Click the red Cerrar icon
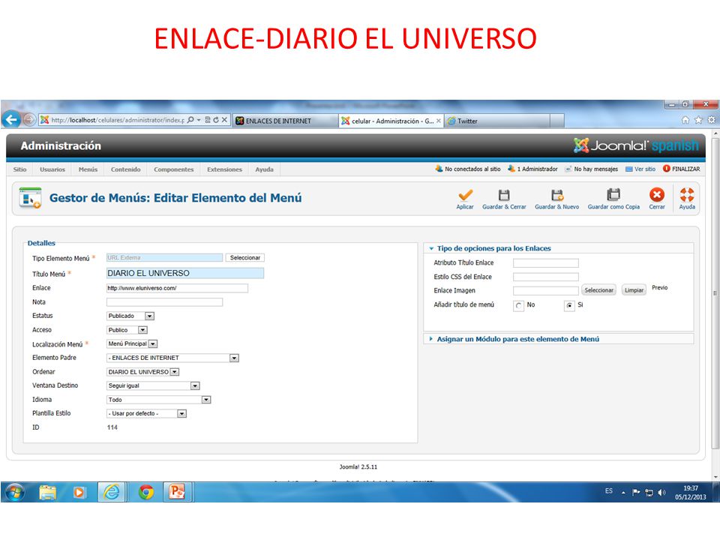720x540 pixels. [657, 195]
